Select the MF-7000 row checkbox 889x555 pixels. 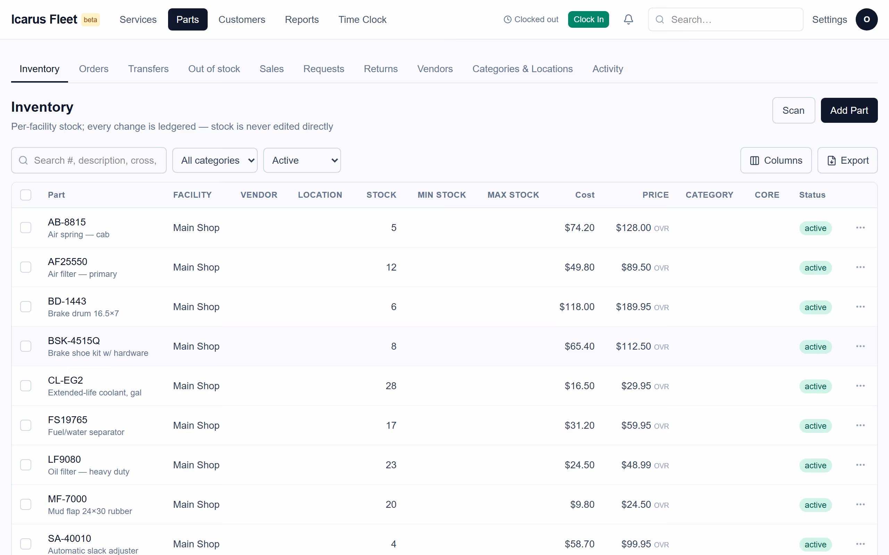[26, 505]
